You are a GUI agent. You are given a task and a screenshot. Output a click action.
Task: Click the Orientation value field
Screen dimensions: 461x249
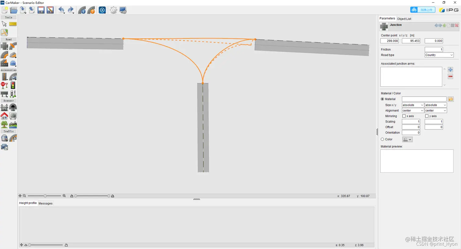pyautogui.click(x=411, y=133)
